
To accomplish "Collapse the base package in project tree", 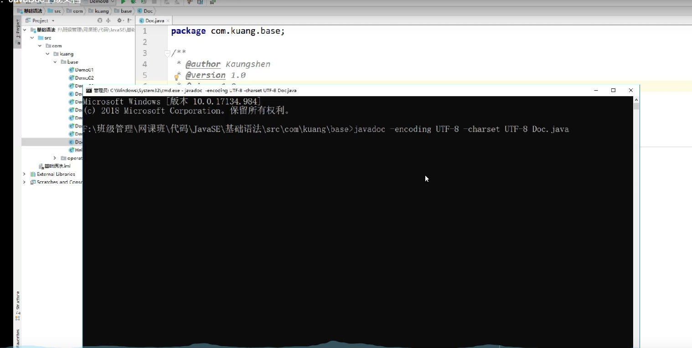I will point(55,62).
